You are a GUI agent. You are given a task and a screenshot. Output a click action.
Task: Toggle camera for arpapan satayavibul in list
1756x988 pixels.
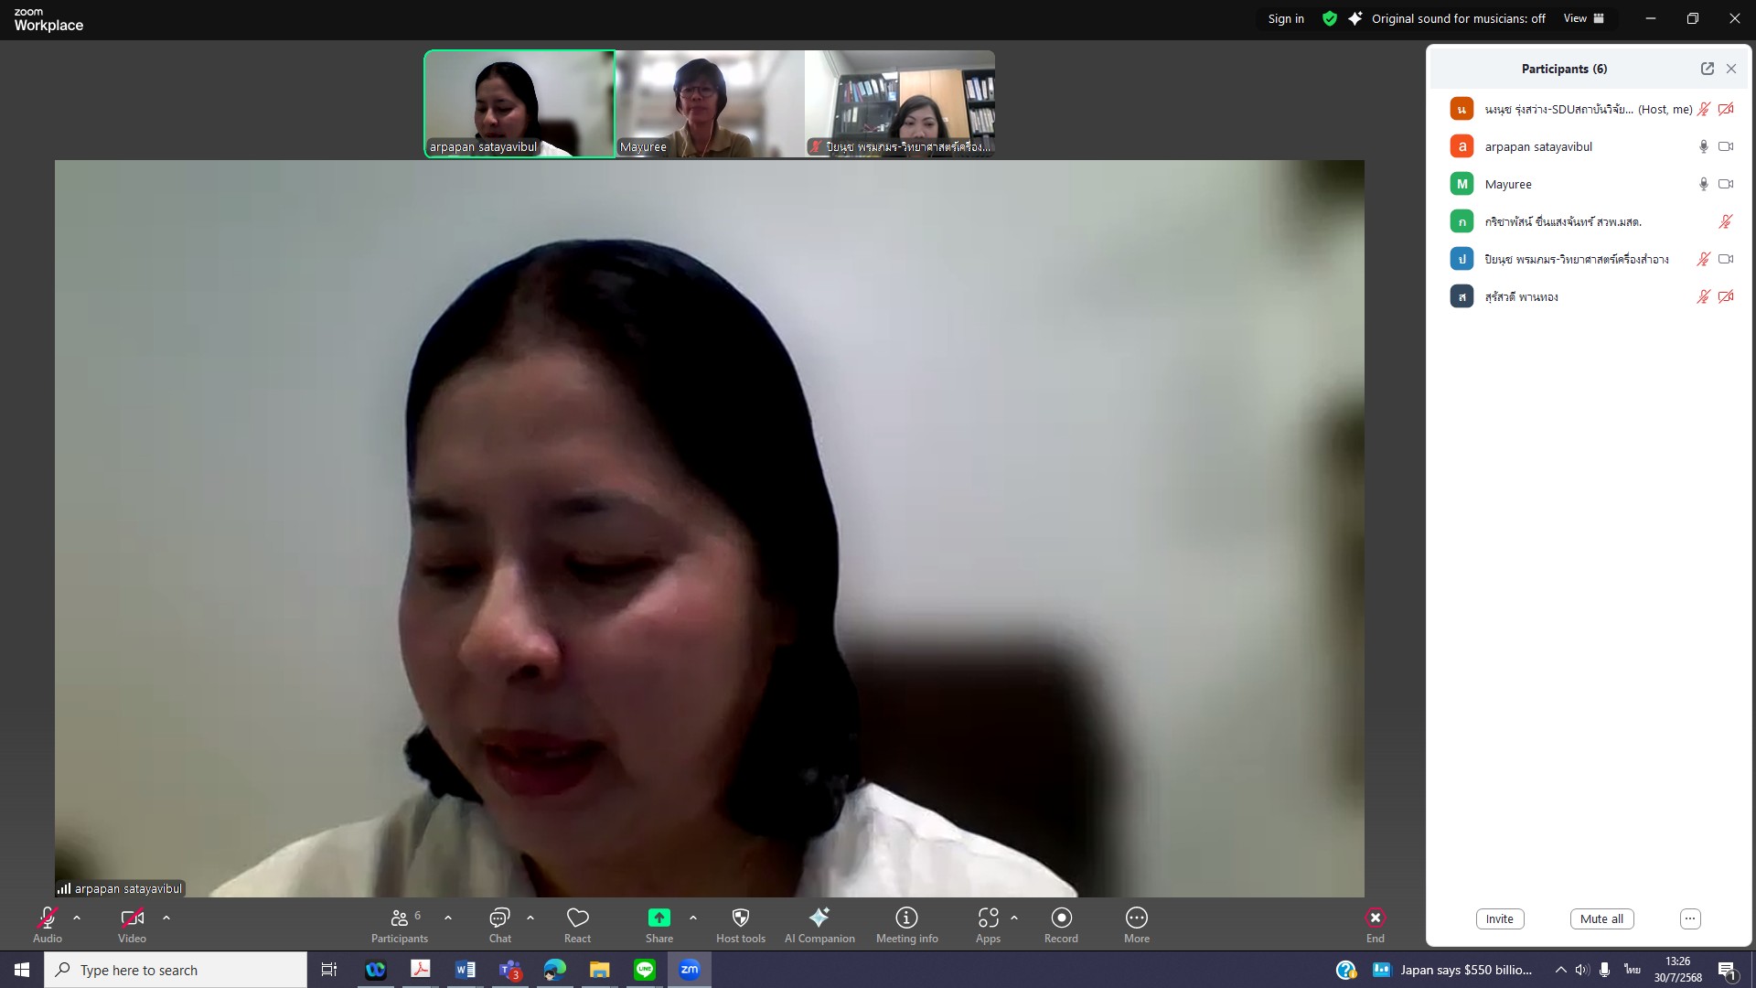click(1726, 146)
